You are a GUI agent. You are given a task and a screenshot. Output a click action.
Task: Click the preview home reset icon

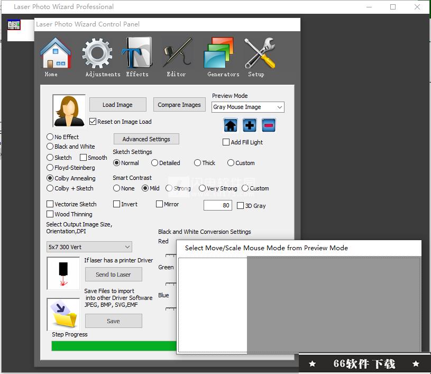click(231, 125)
